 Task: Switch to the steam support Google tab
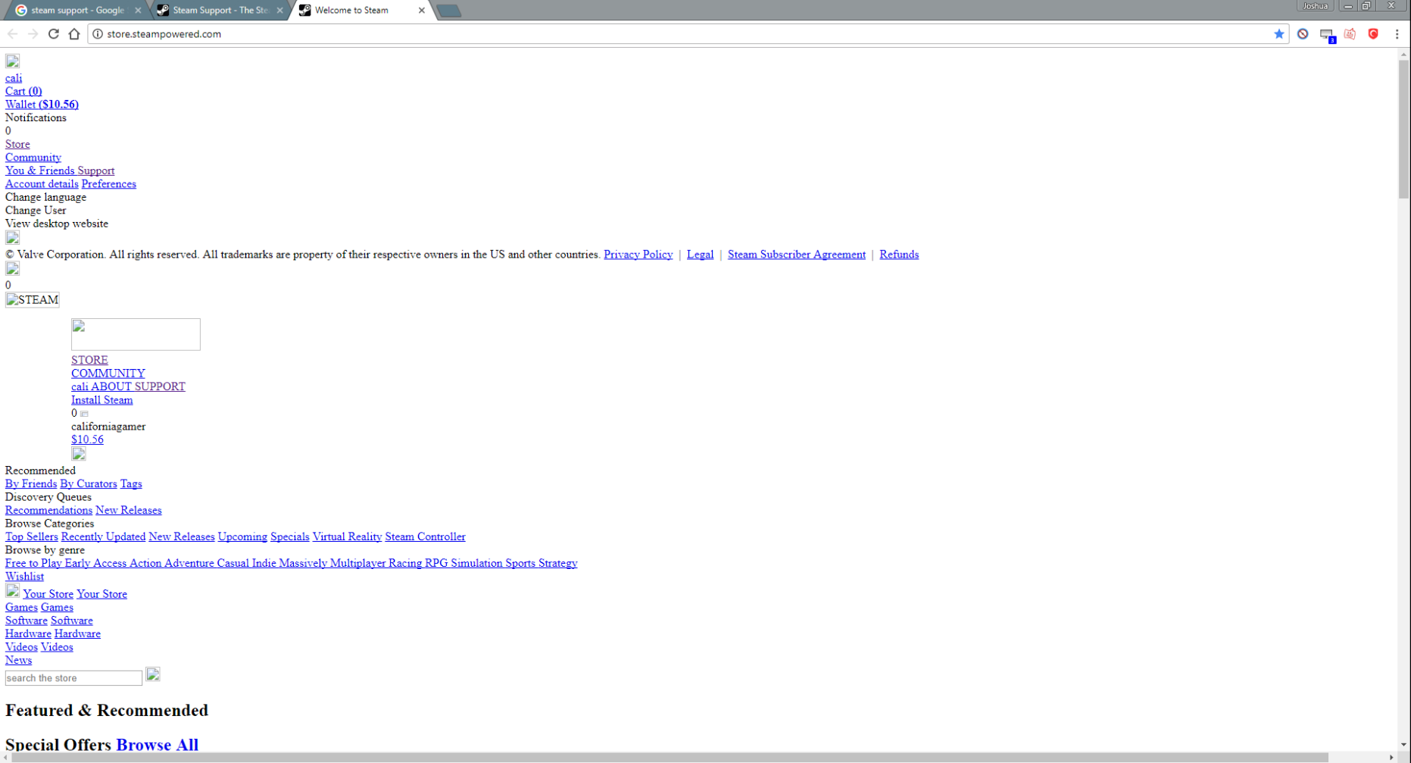(76, 10)
